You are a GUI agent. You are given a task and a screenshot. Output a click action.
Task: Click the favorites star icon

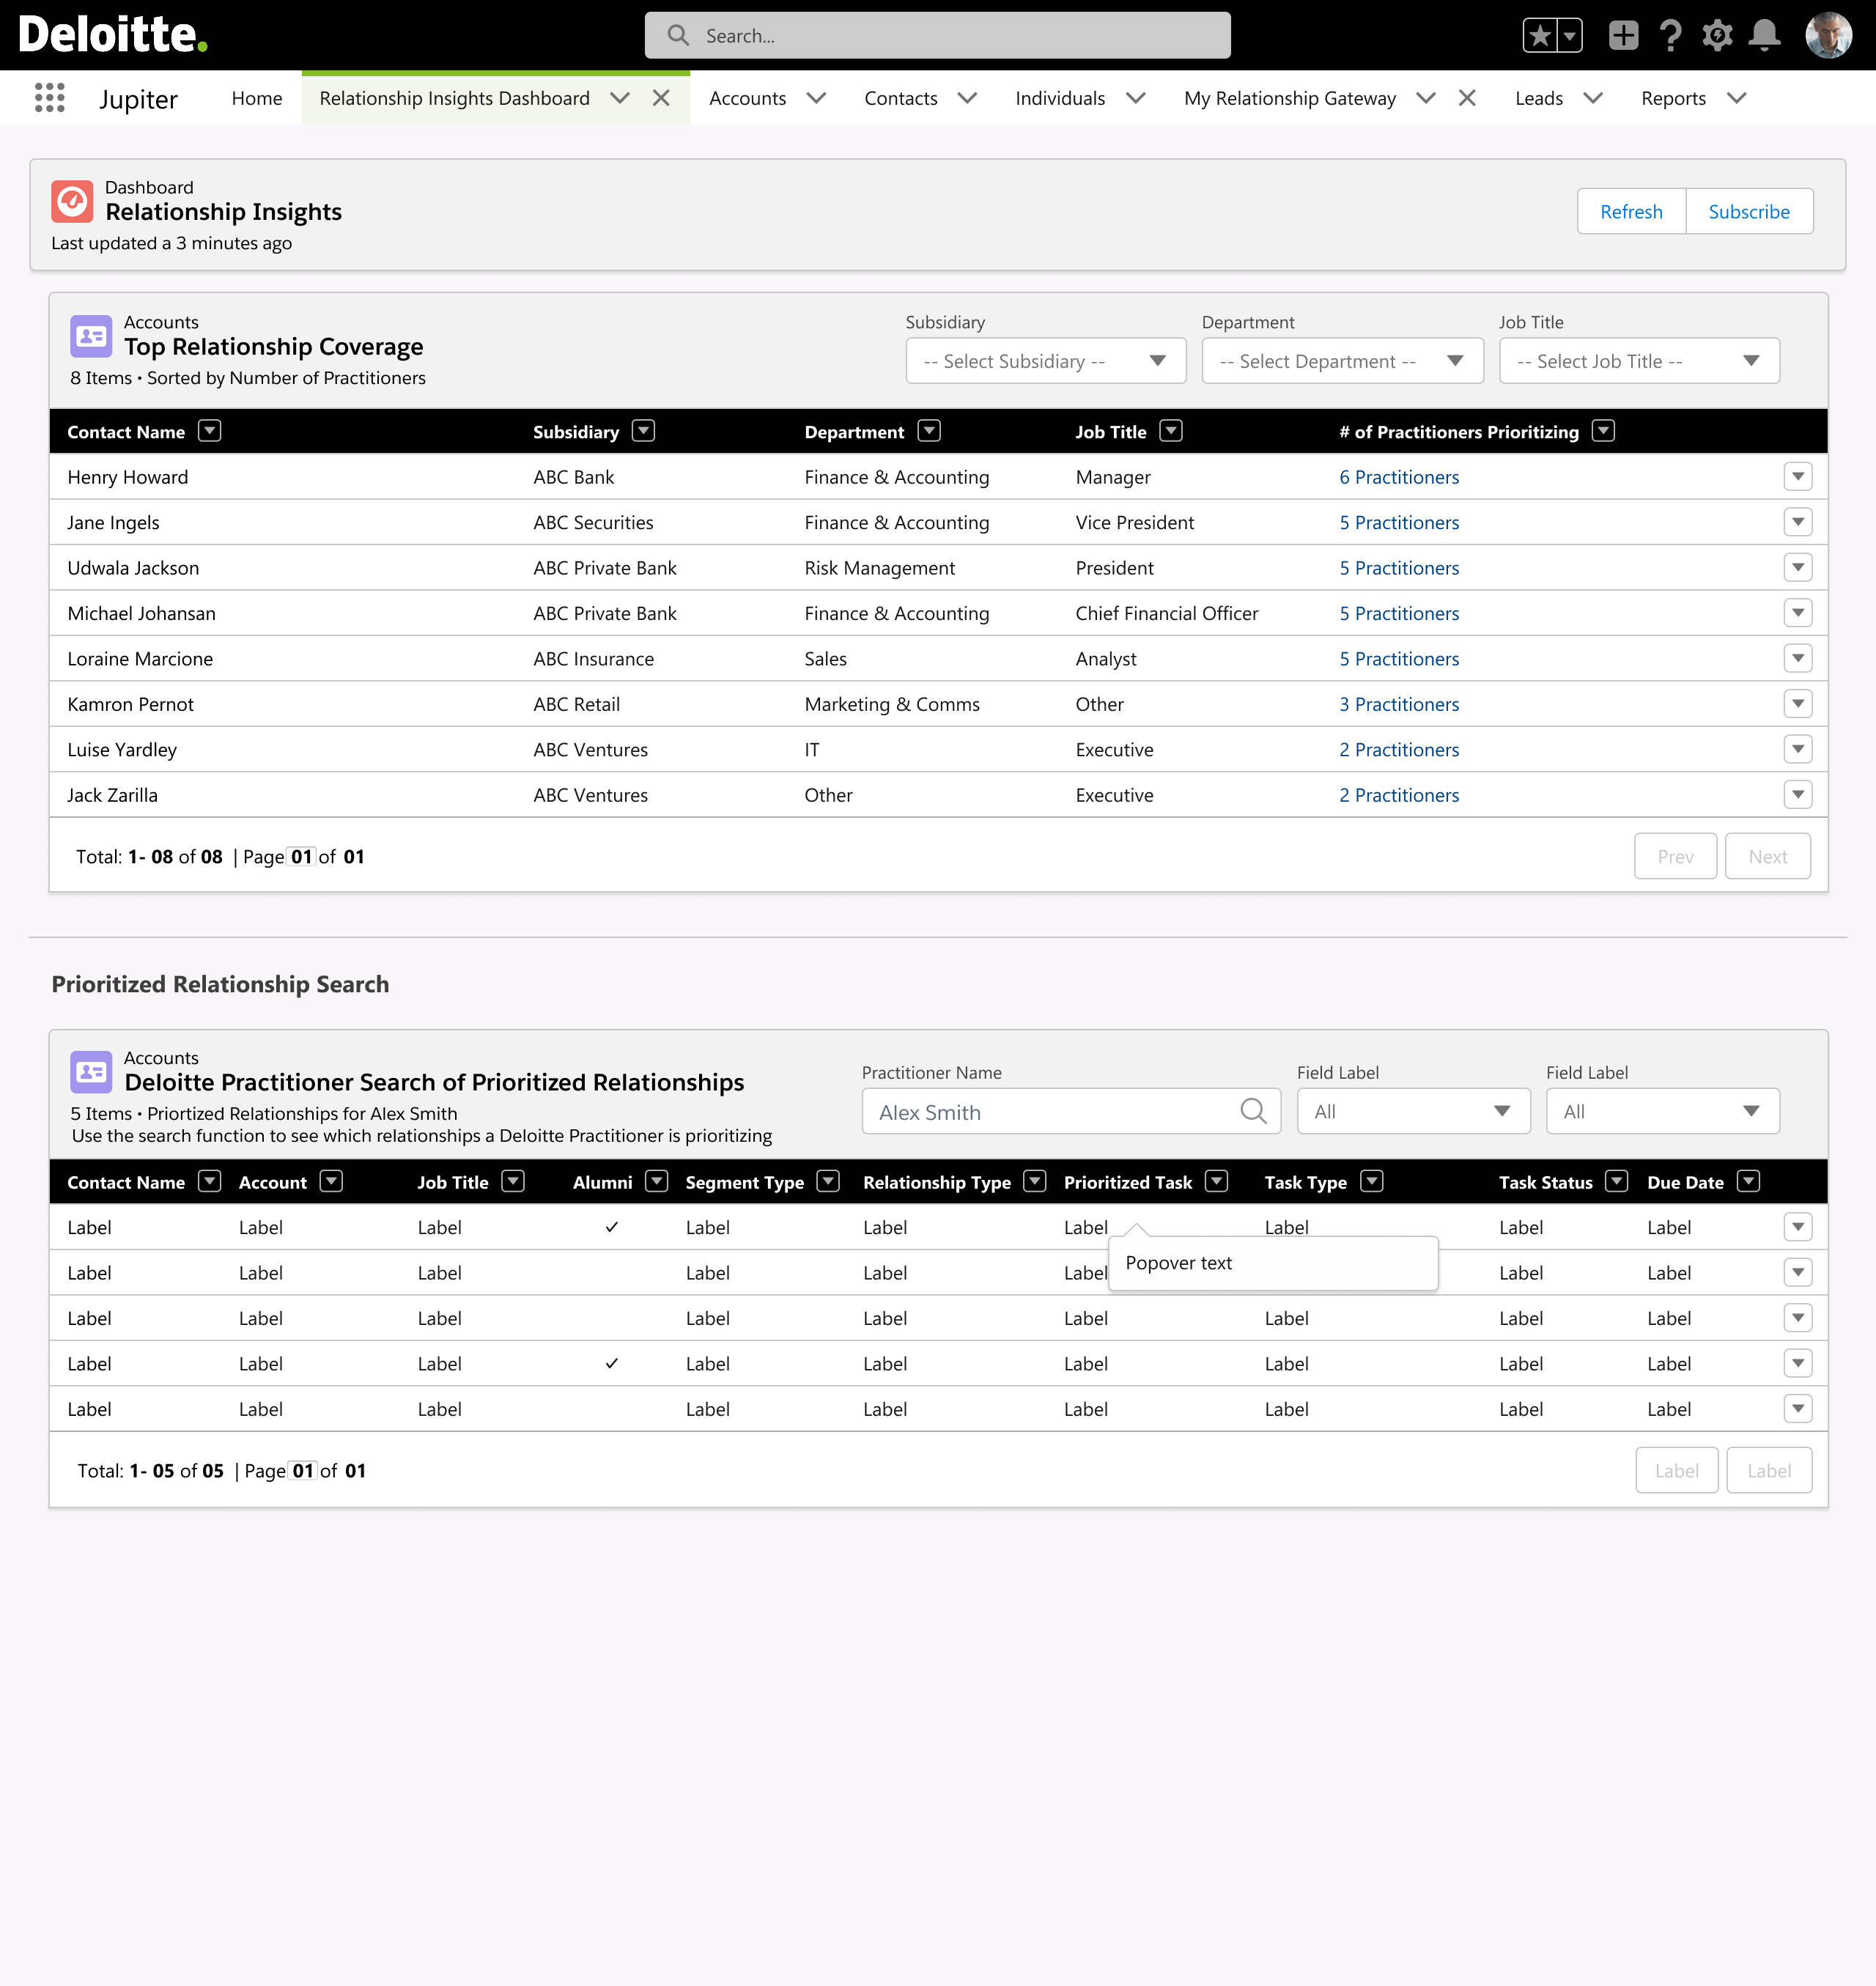tap(1540, 36)
